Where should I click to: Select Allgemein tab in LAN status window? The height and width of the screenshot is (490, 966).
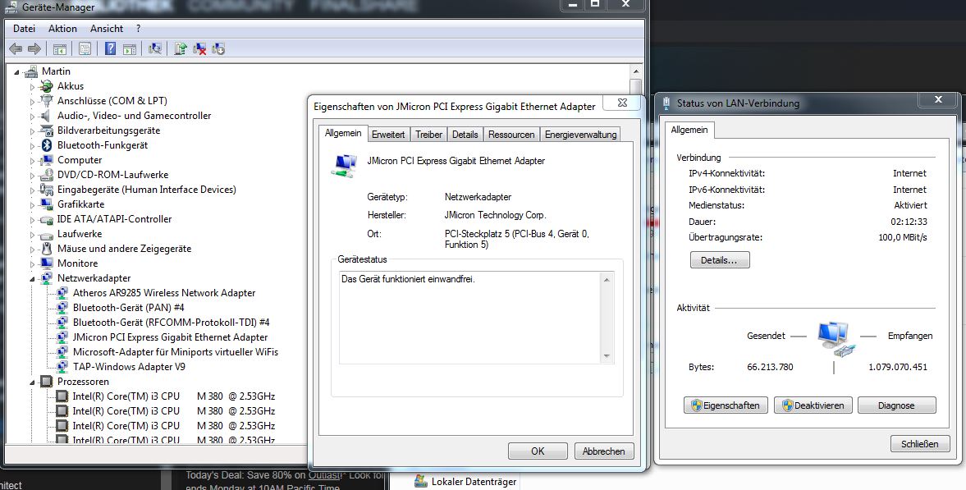pos(689,130)
